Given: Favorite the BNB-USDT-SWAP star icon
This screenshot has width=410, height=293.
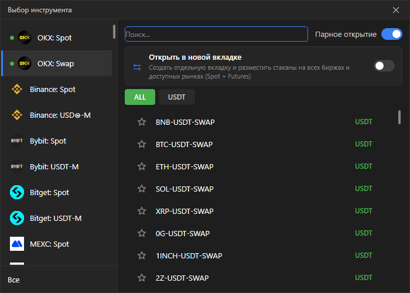Looking at the screenshot, I should pyautogui.click(x=142, y=122).
